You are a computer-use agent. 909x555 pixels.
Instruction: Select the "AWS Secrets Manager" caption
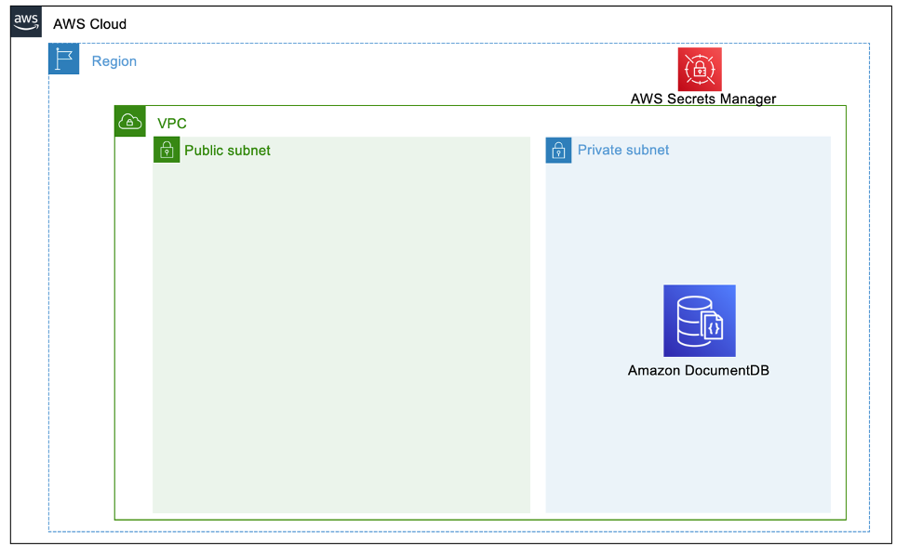tap(703, 99)
